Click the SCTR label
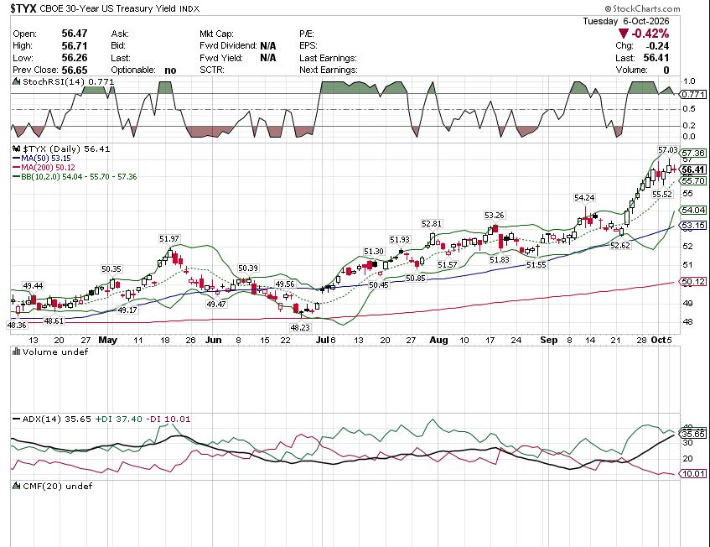Screen dimensions: 710x547 (x=212, y=70)
